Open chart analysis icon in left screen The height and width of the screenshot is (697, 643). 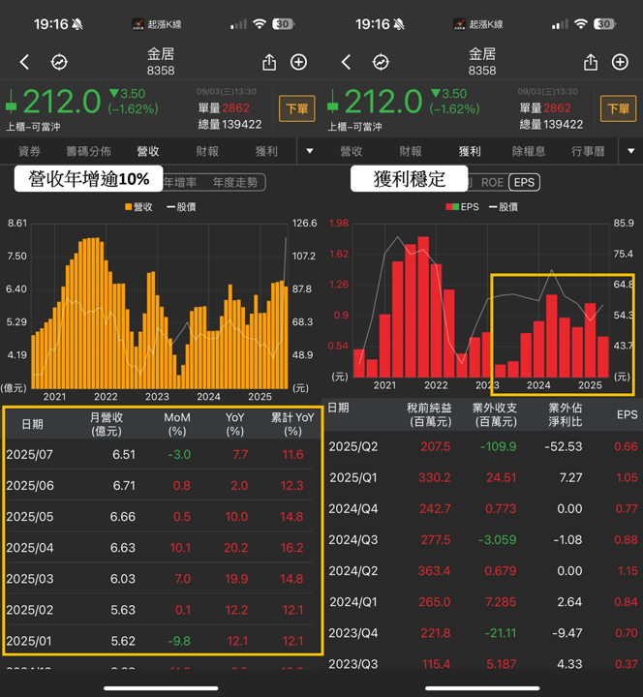click(x=59, y=62)
